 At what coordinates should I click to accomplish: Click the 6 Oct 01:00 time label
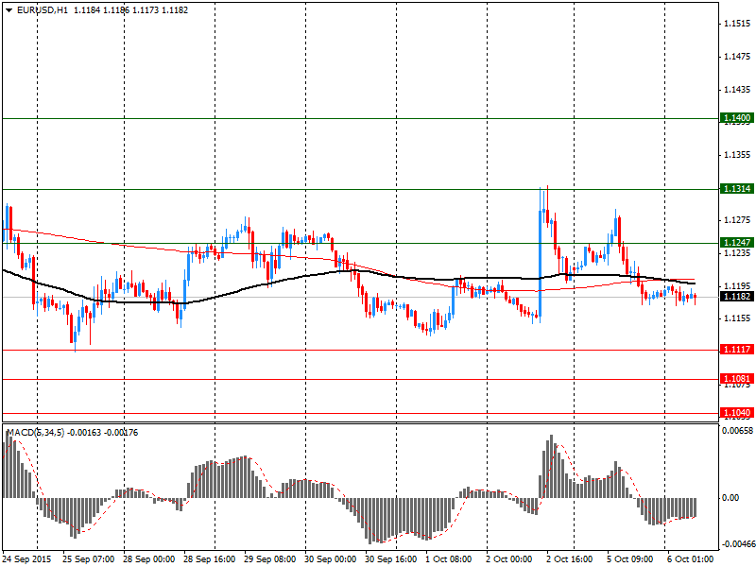pyautogui.click(x=691, y=559)
